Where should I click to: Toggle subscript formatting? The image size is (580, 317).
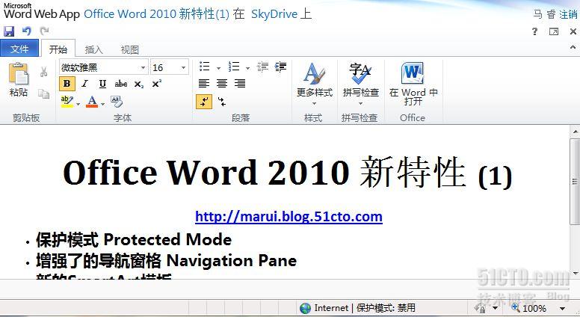(x=139, y=84)
